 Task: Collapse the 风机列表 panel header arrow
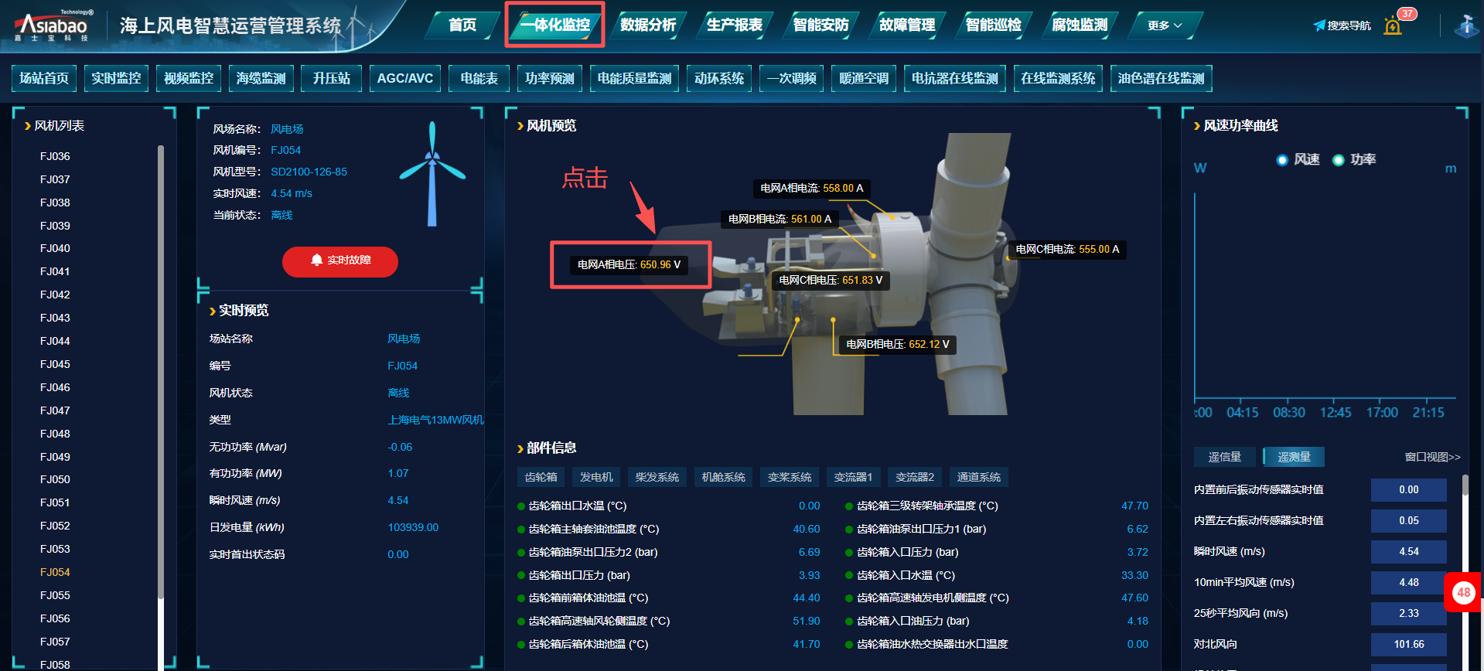pyautogui.click(x=28, y=126)
